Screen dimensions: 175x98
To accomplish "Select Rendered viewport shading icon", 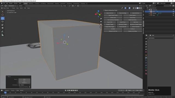I will pyautogui.click(x=141, y=8).
